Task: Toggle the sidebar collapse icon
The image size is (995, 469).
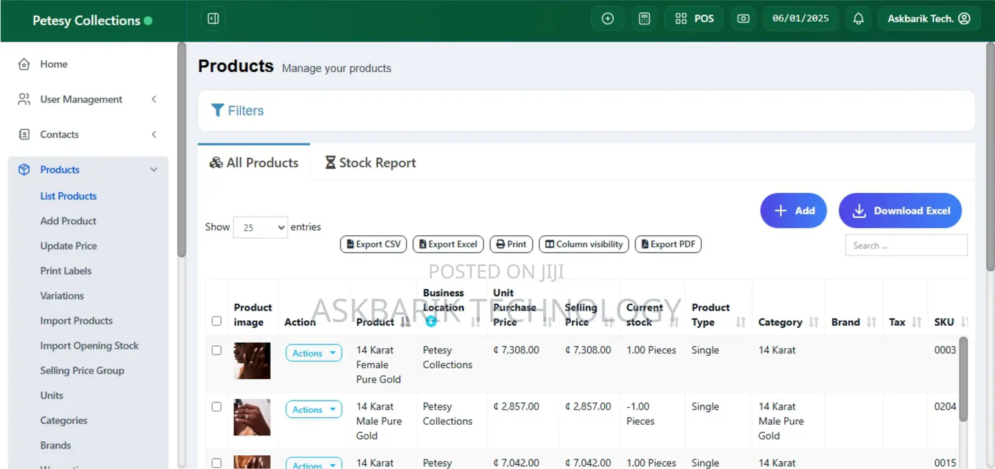Action: pyautogui.click(x=213, y=19)
